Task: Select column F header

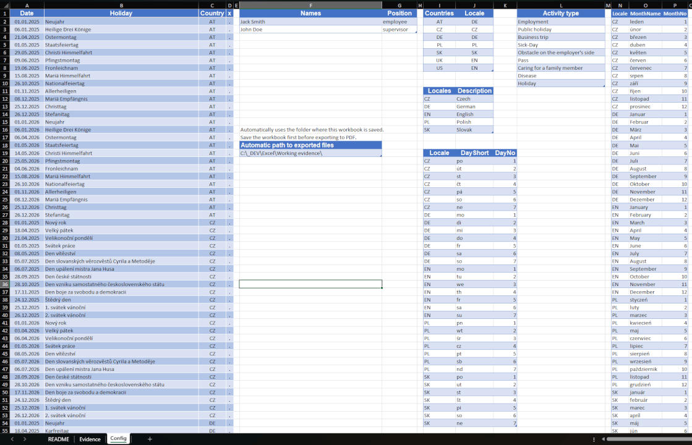Action: [310, 6]
